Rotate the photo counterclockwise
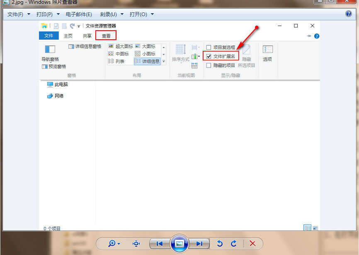359x255 pixels. (x=220, y=243)
